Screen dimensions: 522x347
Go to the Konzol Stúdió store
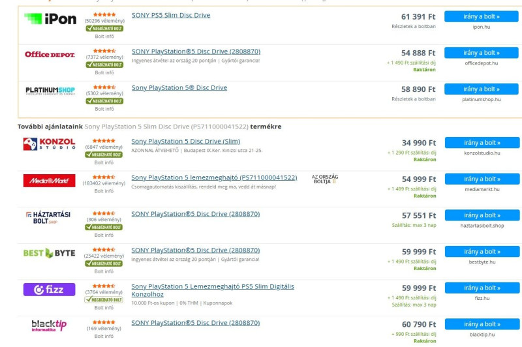click(x=482, y=142)
